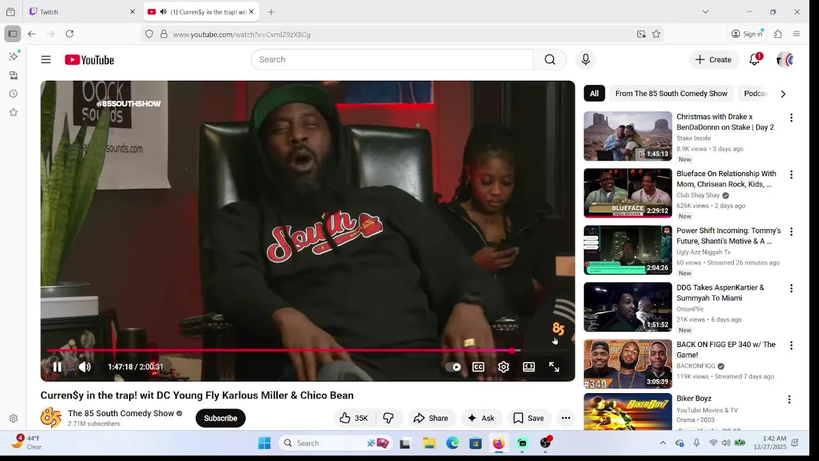
Task: Click the URL address bar
Action: click(402, 34)
